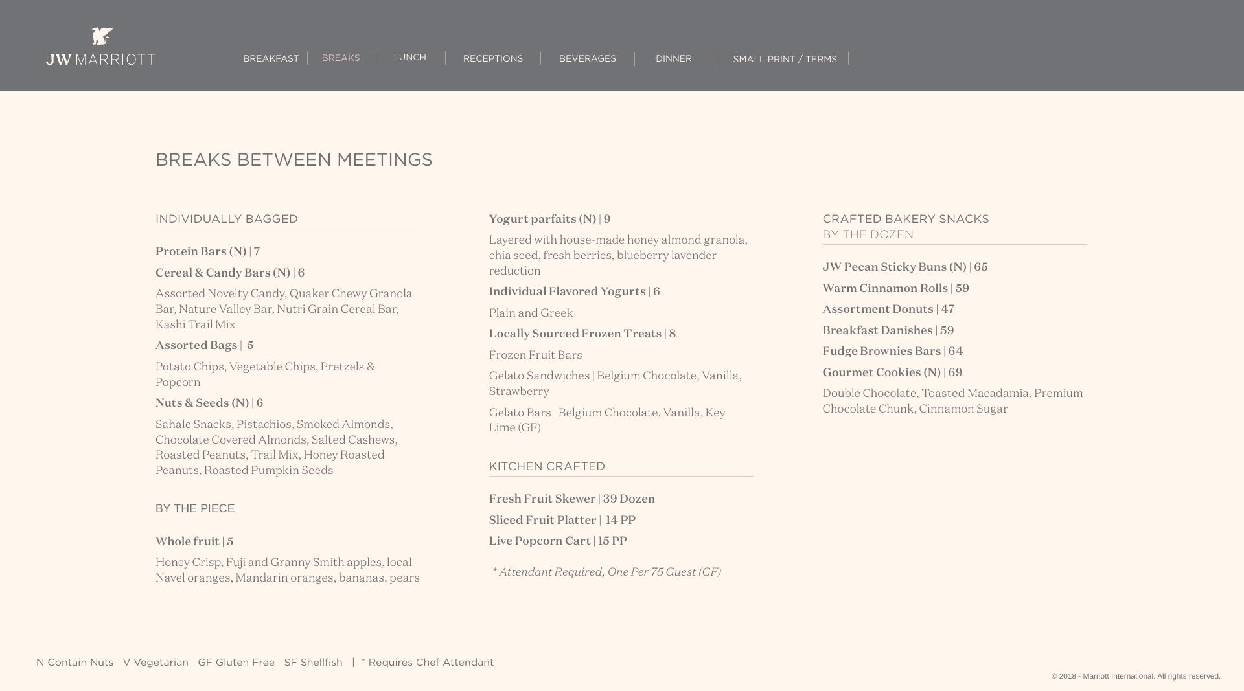Go to the Receptions tab
This screenshot has height=691, width=1244.
coord(492,58)
